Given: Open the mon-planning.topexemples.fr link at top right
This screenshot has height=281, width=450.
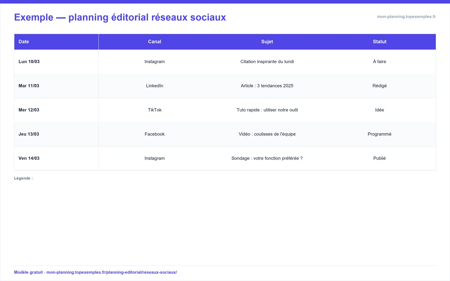Looking at the screenshot, I should coord(406,17).
